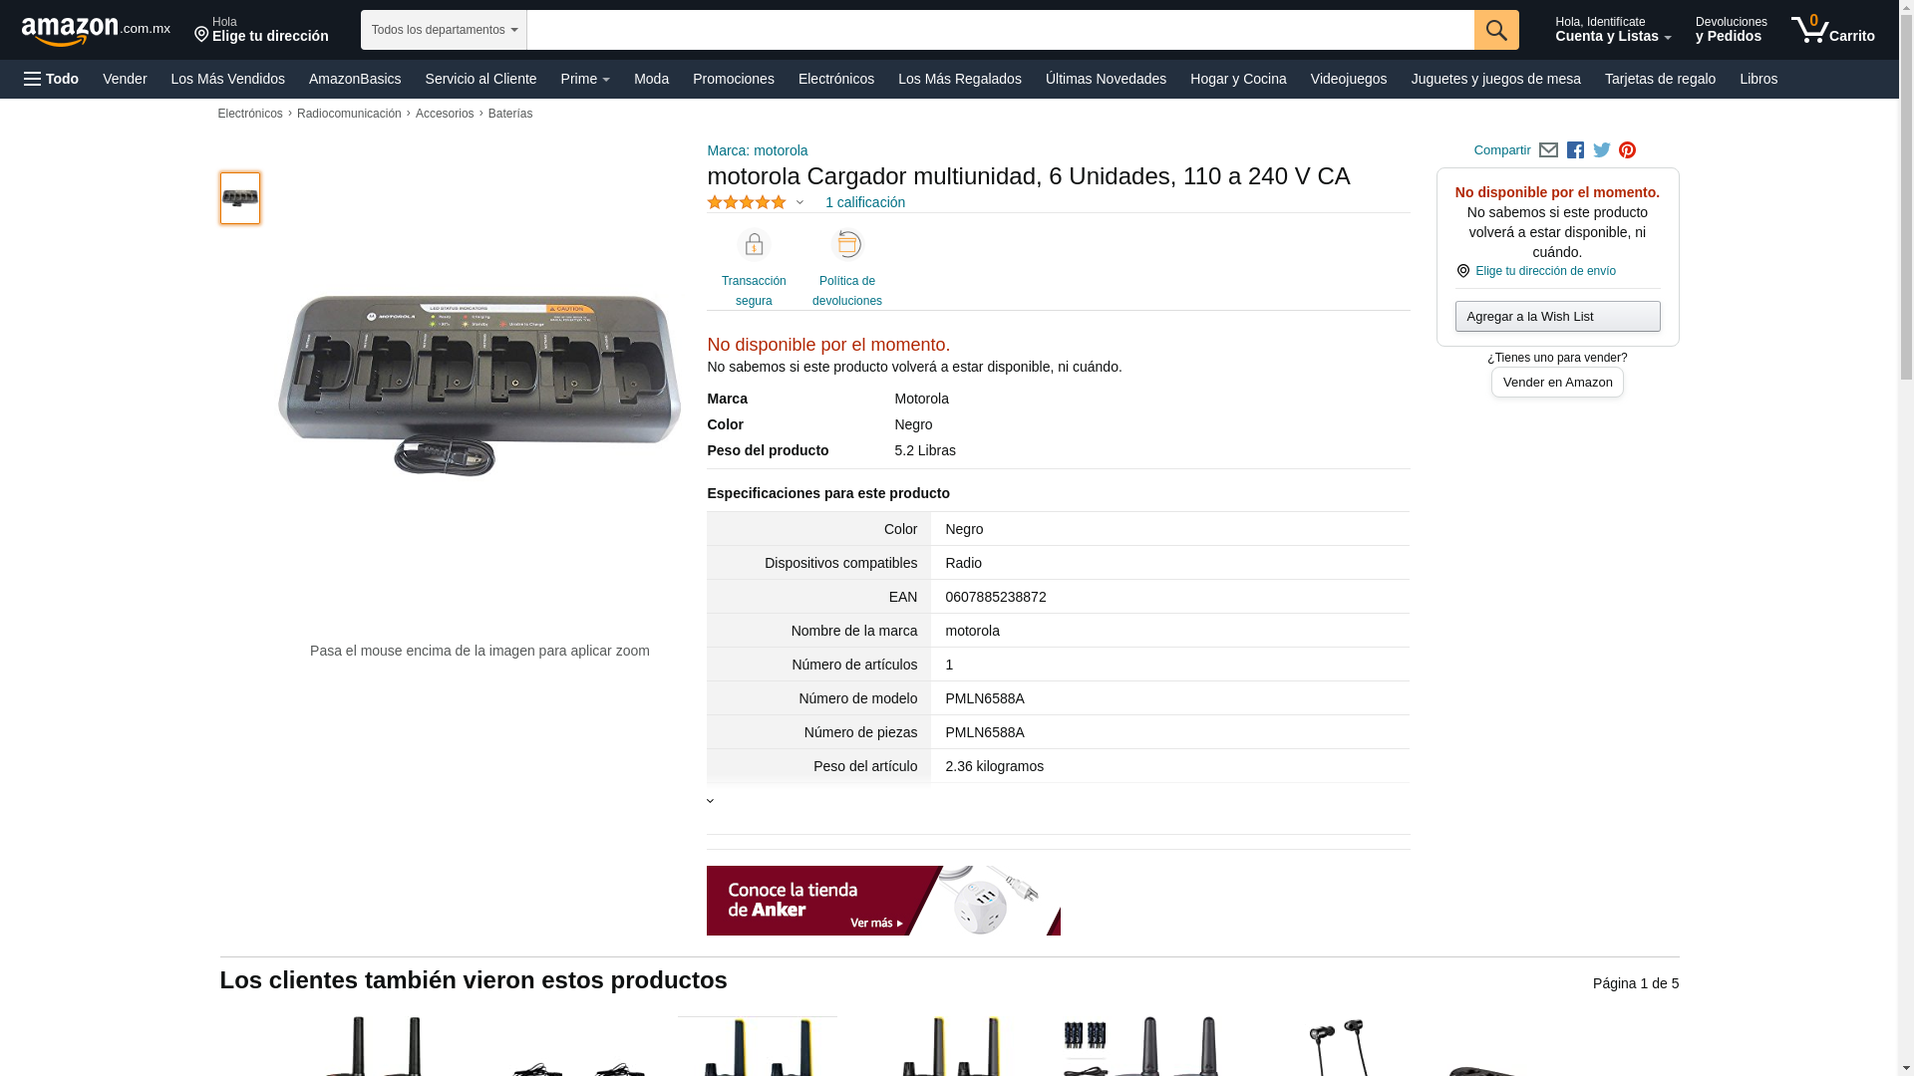Click the Transacción segura lock icon
The image size is (1914, 1076).
(754, 245)
